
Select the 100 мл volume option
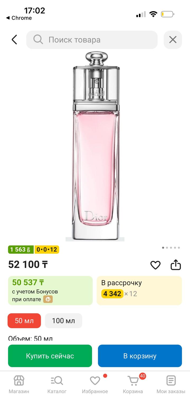coord(63,321)
